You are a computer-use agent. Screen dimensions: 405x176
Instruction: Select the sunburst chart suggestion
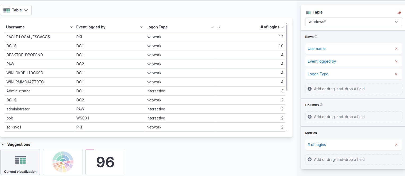coord(63,162)
